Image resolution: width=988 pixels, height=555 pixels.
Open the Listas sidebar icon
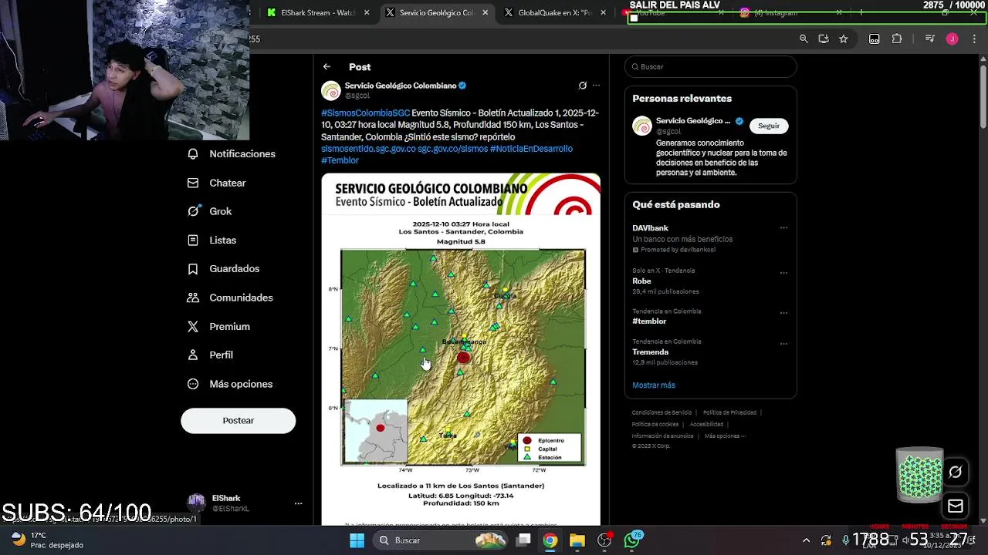point(193,240)
